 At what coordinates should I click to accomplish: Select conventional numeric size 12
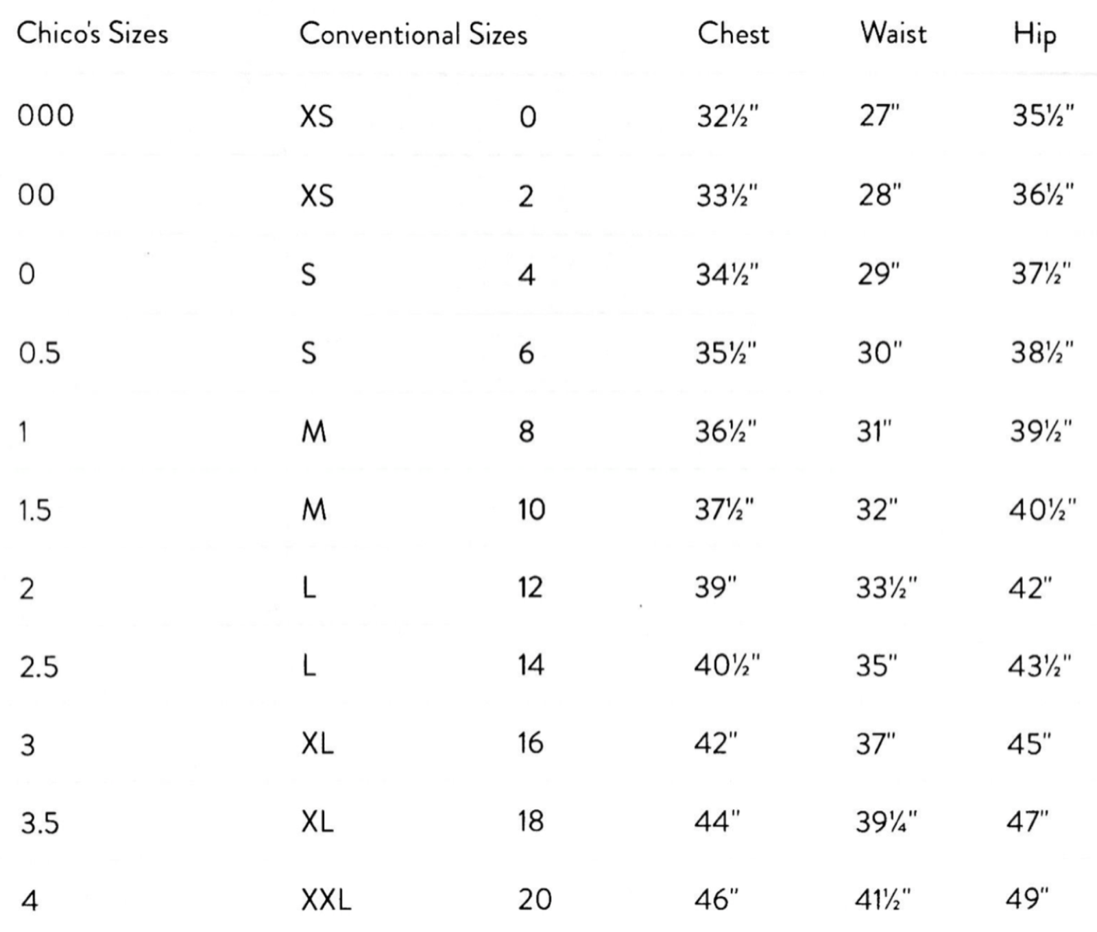click(x=530, y=588)
